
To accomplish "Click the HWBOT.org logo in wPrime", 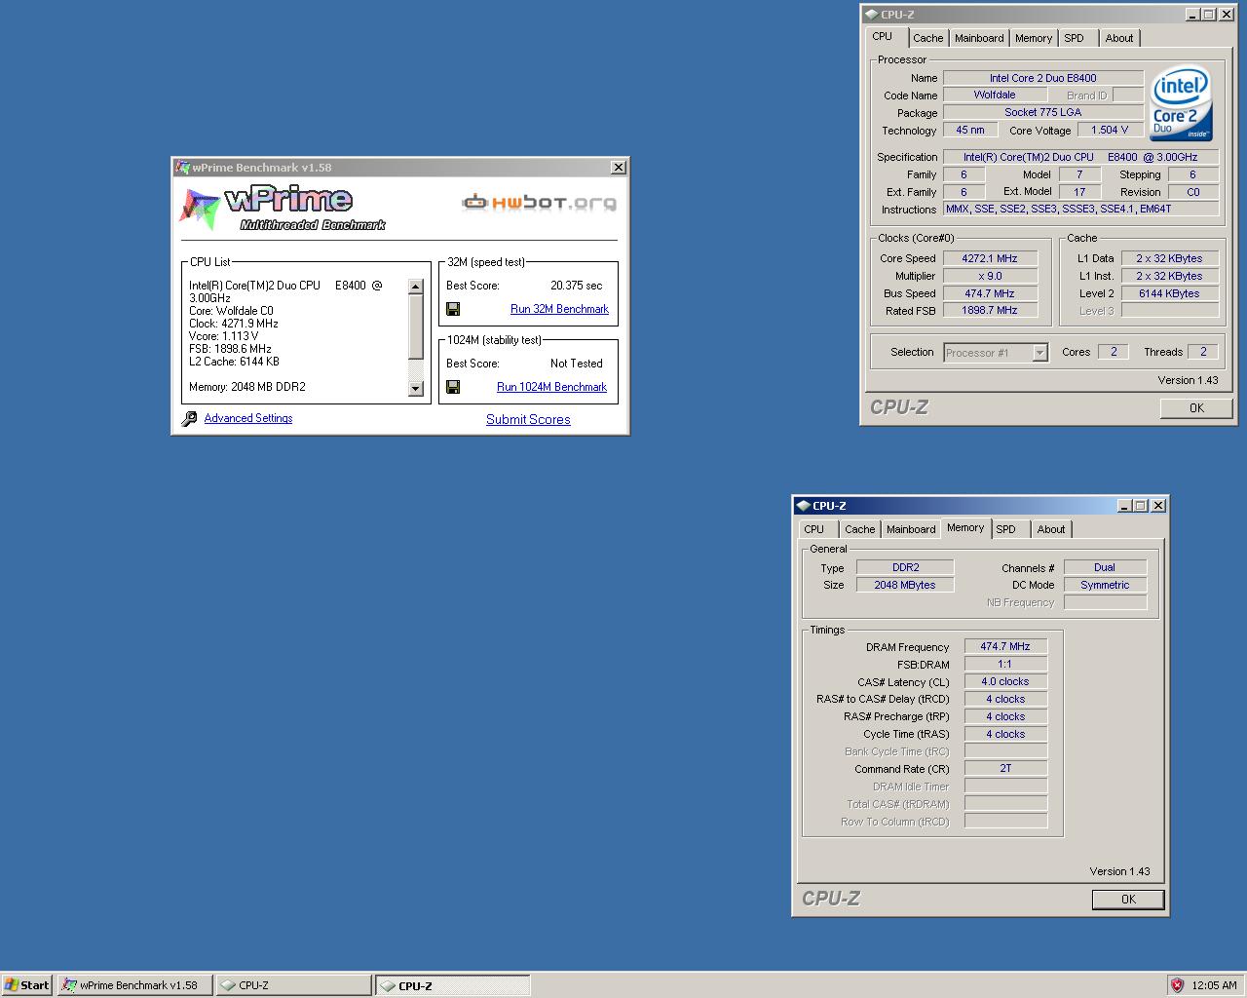I will 539,203.
